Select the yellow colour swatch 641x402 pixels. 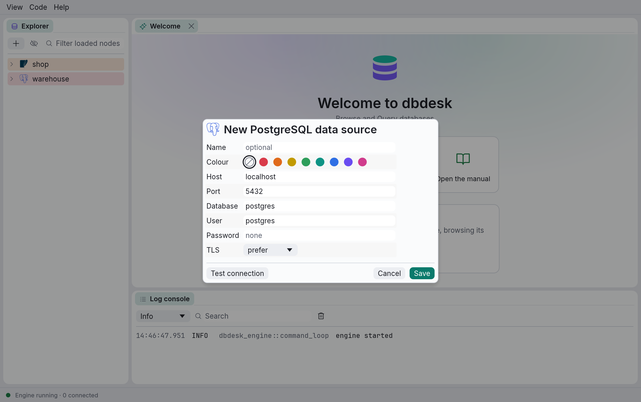point(292,162)
